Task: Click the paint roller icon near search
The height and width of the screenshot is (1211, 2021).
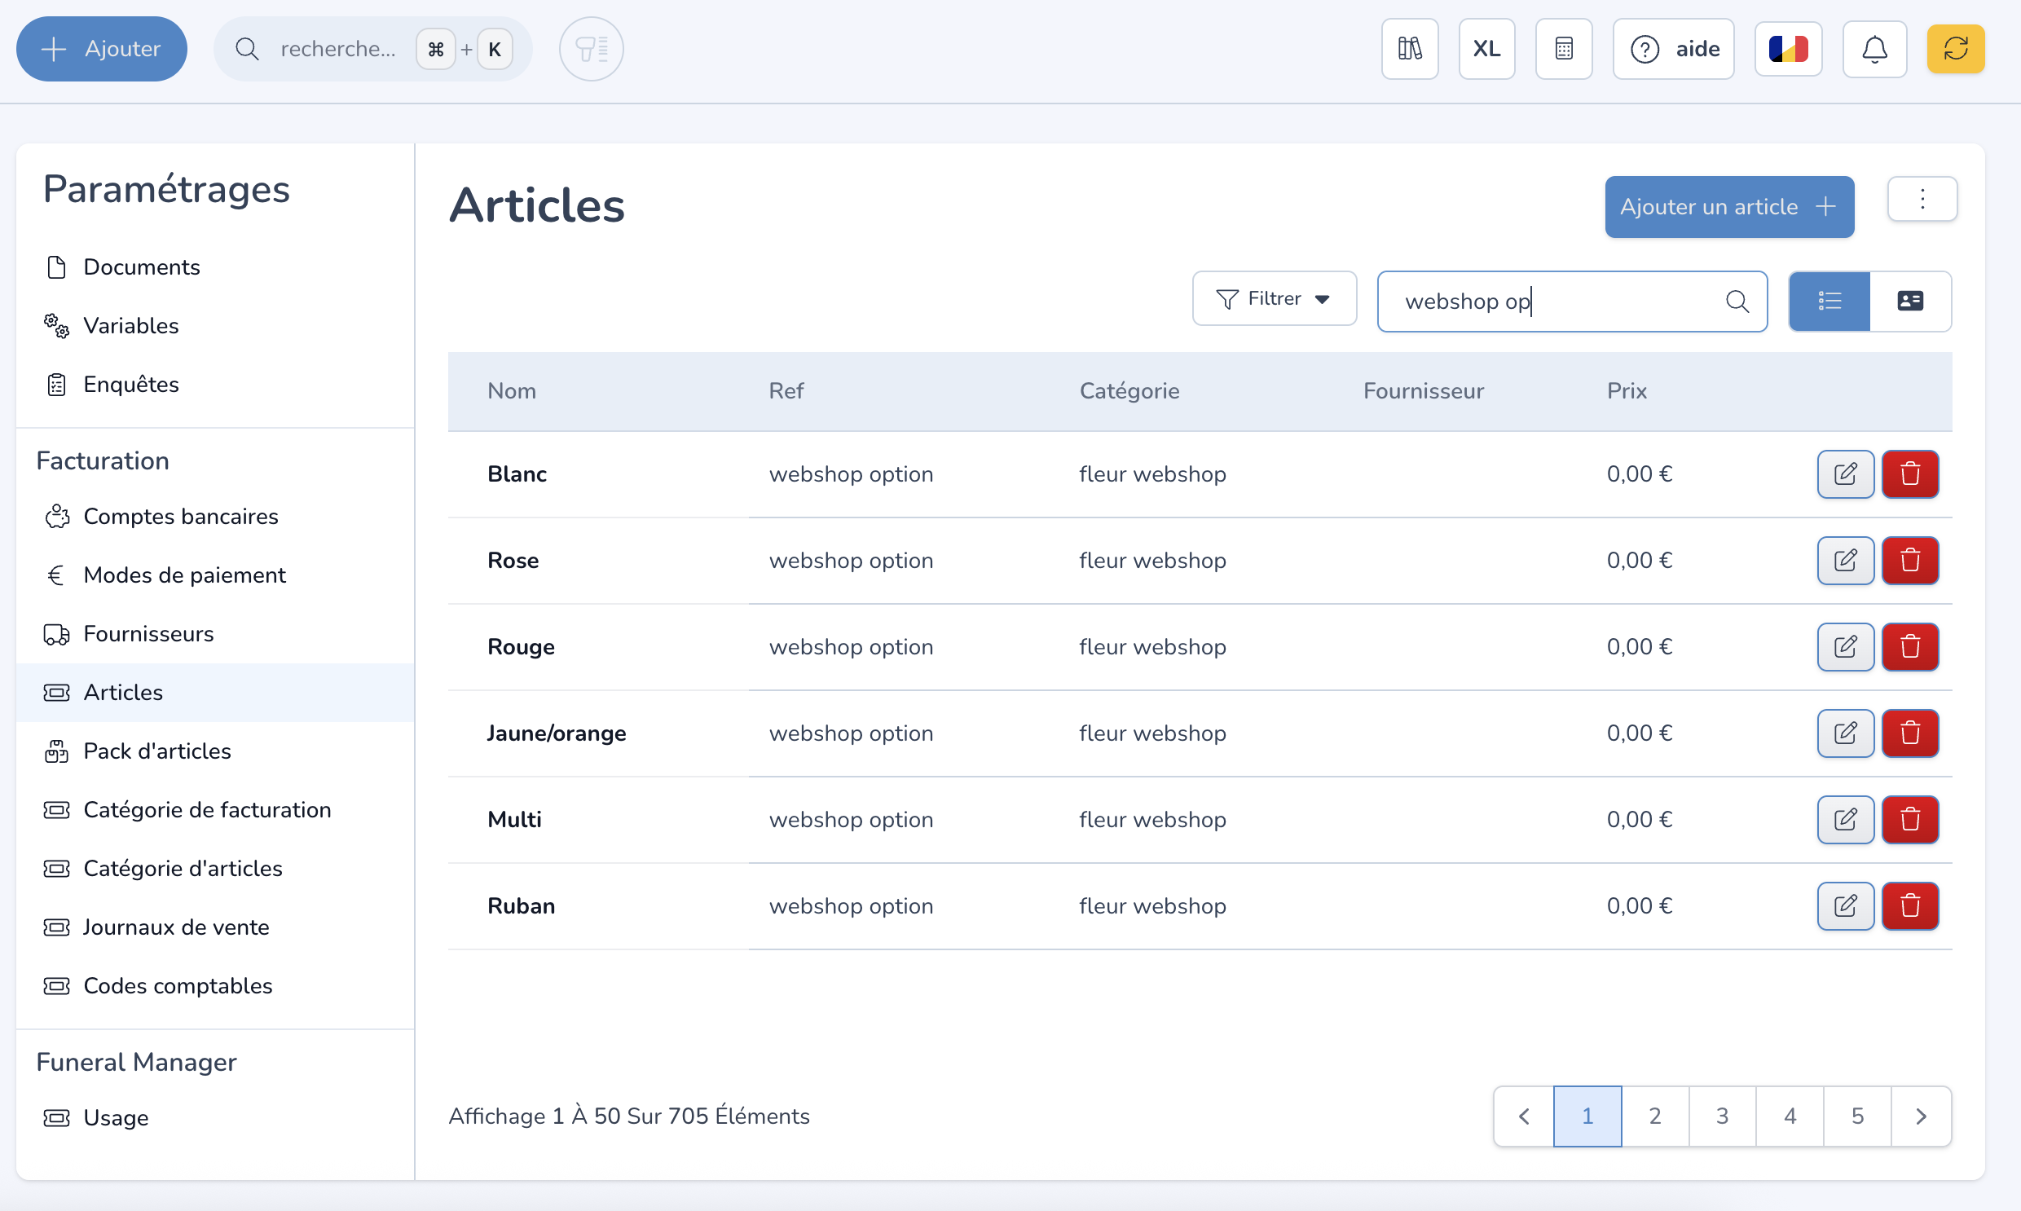Action: coord(591,49)
